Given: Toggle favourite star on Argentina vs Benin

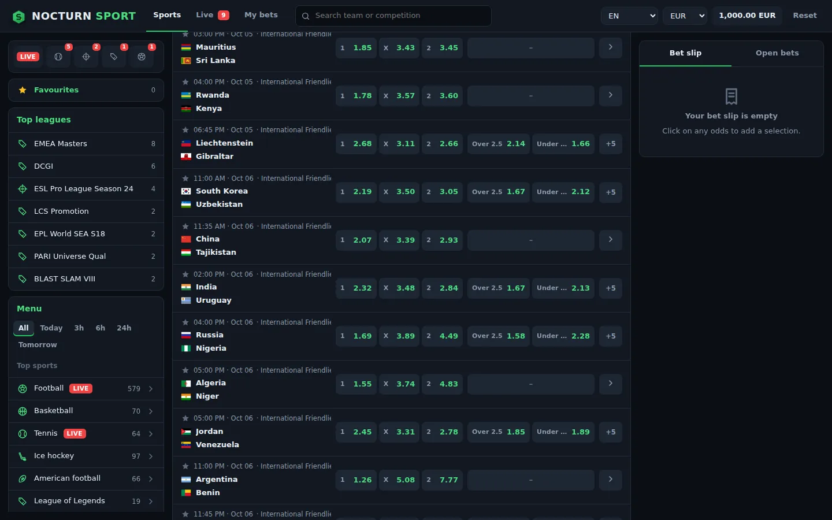Looking at the screenshot, I should click(185, 466).
